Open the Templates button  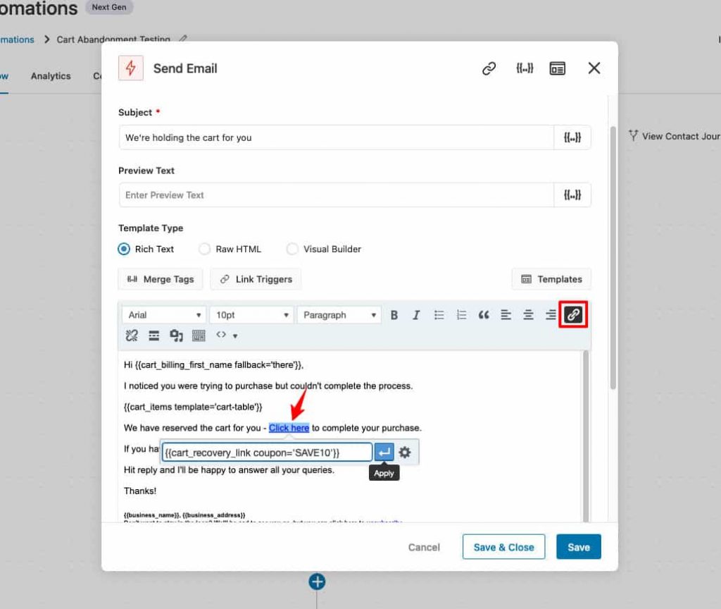551,279
